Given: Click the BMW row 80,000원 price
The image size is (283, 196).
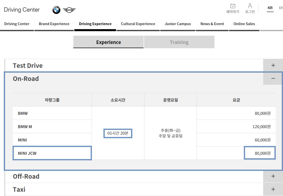Looking at the screenshot, I should [x=262, y=113].
